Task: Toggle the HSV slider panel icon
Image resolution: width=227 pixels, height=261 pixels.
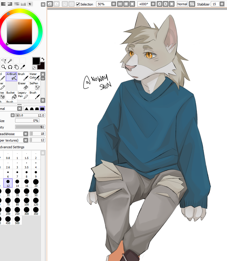Action: click(x=10, y=4)
